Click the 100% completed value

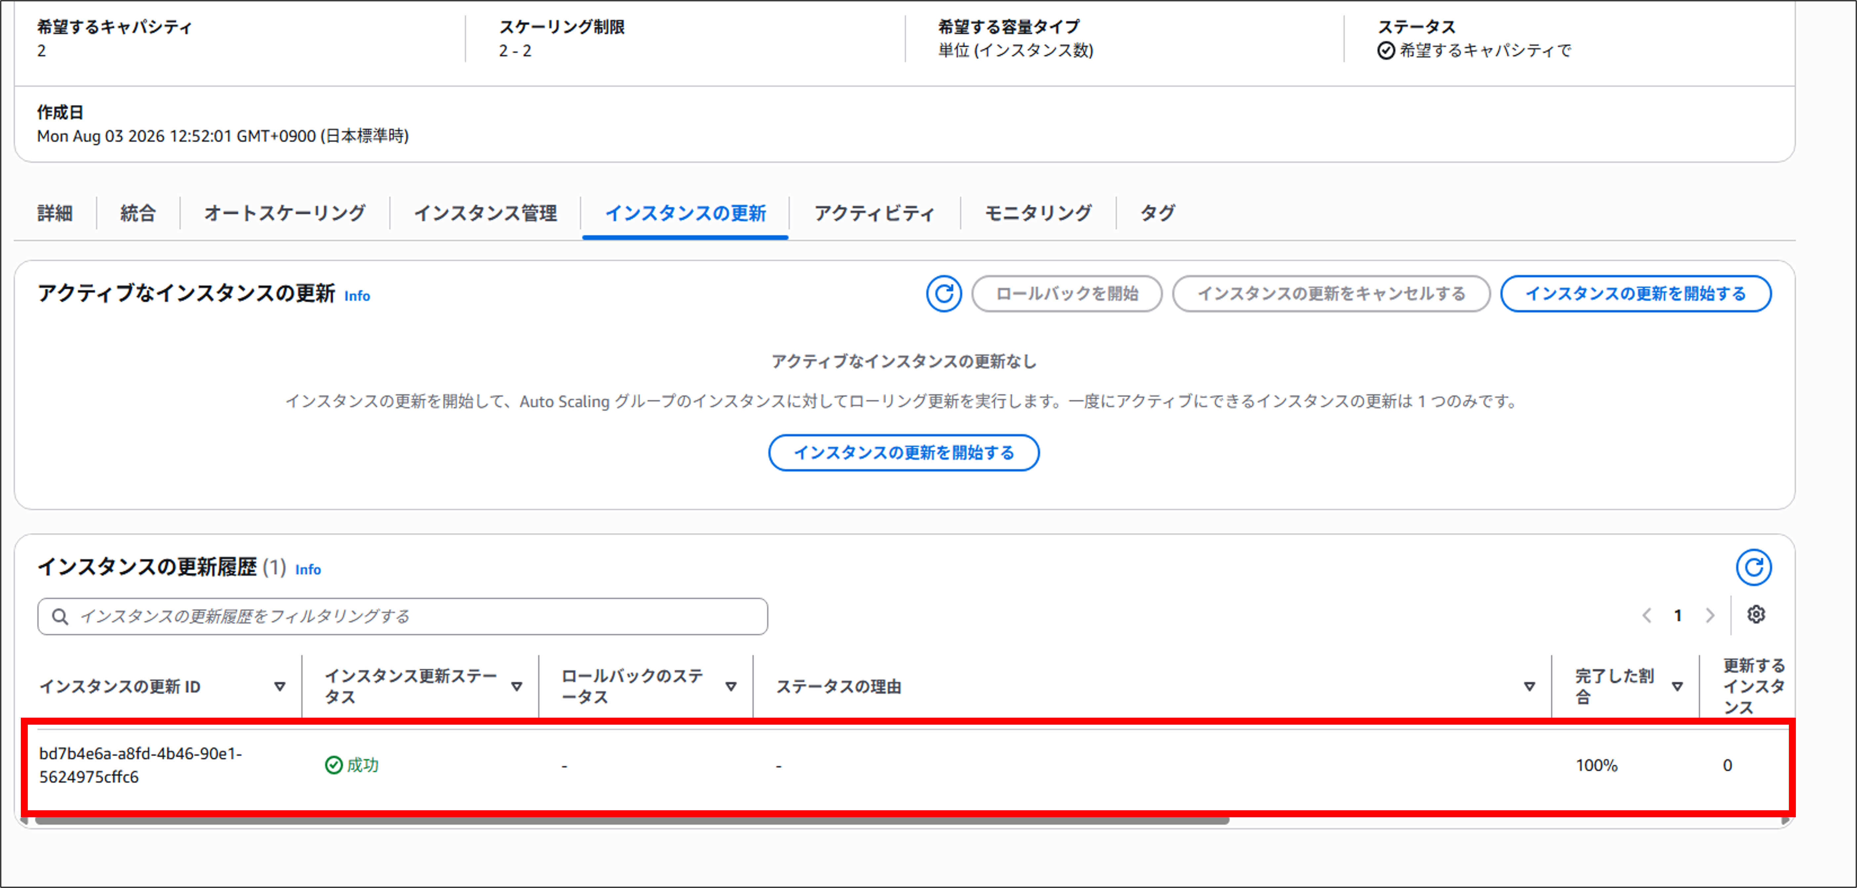tap(1596, 765)
